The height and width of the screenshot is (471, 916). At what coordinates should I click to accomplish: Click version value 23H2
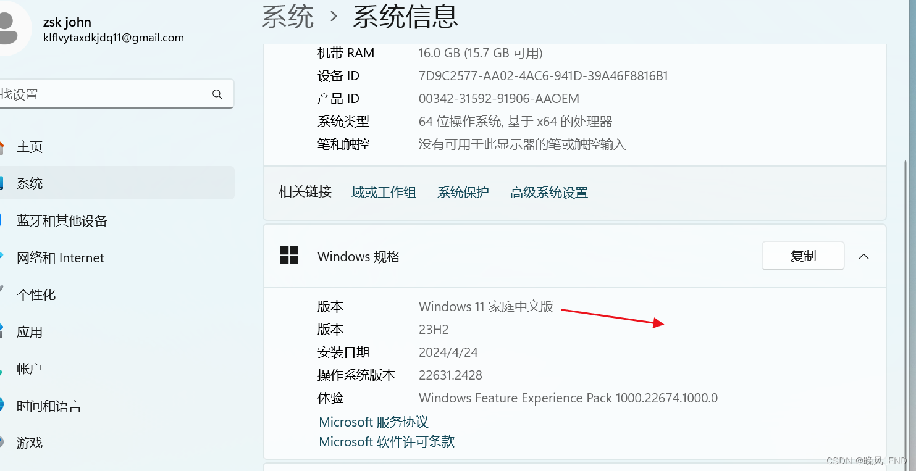click(x=434, y=330)
